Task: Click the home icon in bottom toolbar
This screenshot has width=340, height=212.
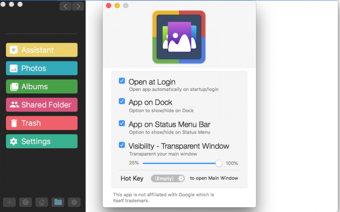Action: (42, 202)
